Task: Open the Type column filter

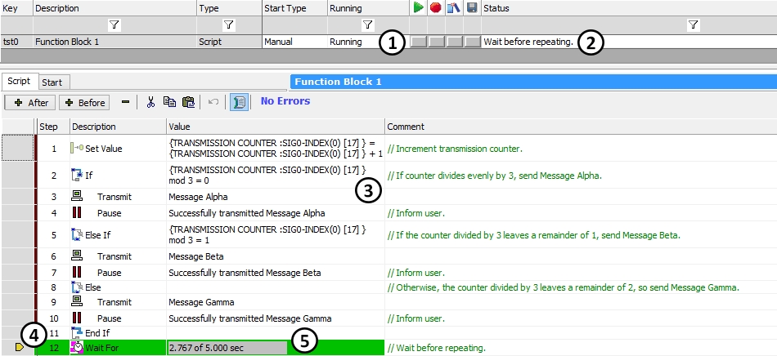Action: [229, 25]
